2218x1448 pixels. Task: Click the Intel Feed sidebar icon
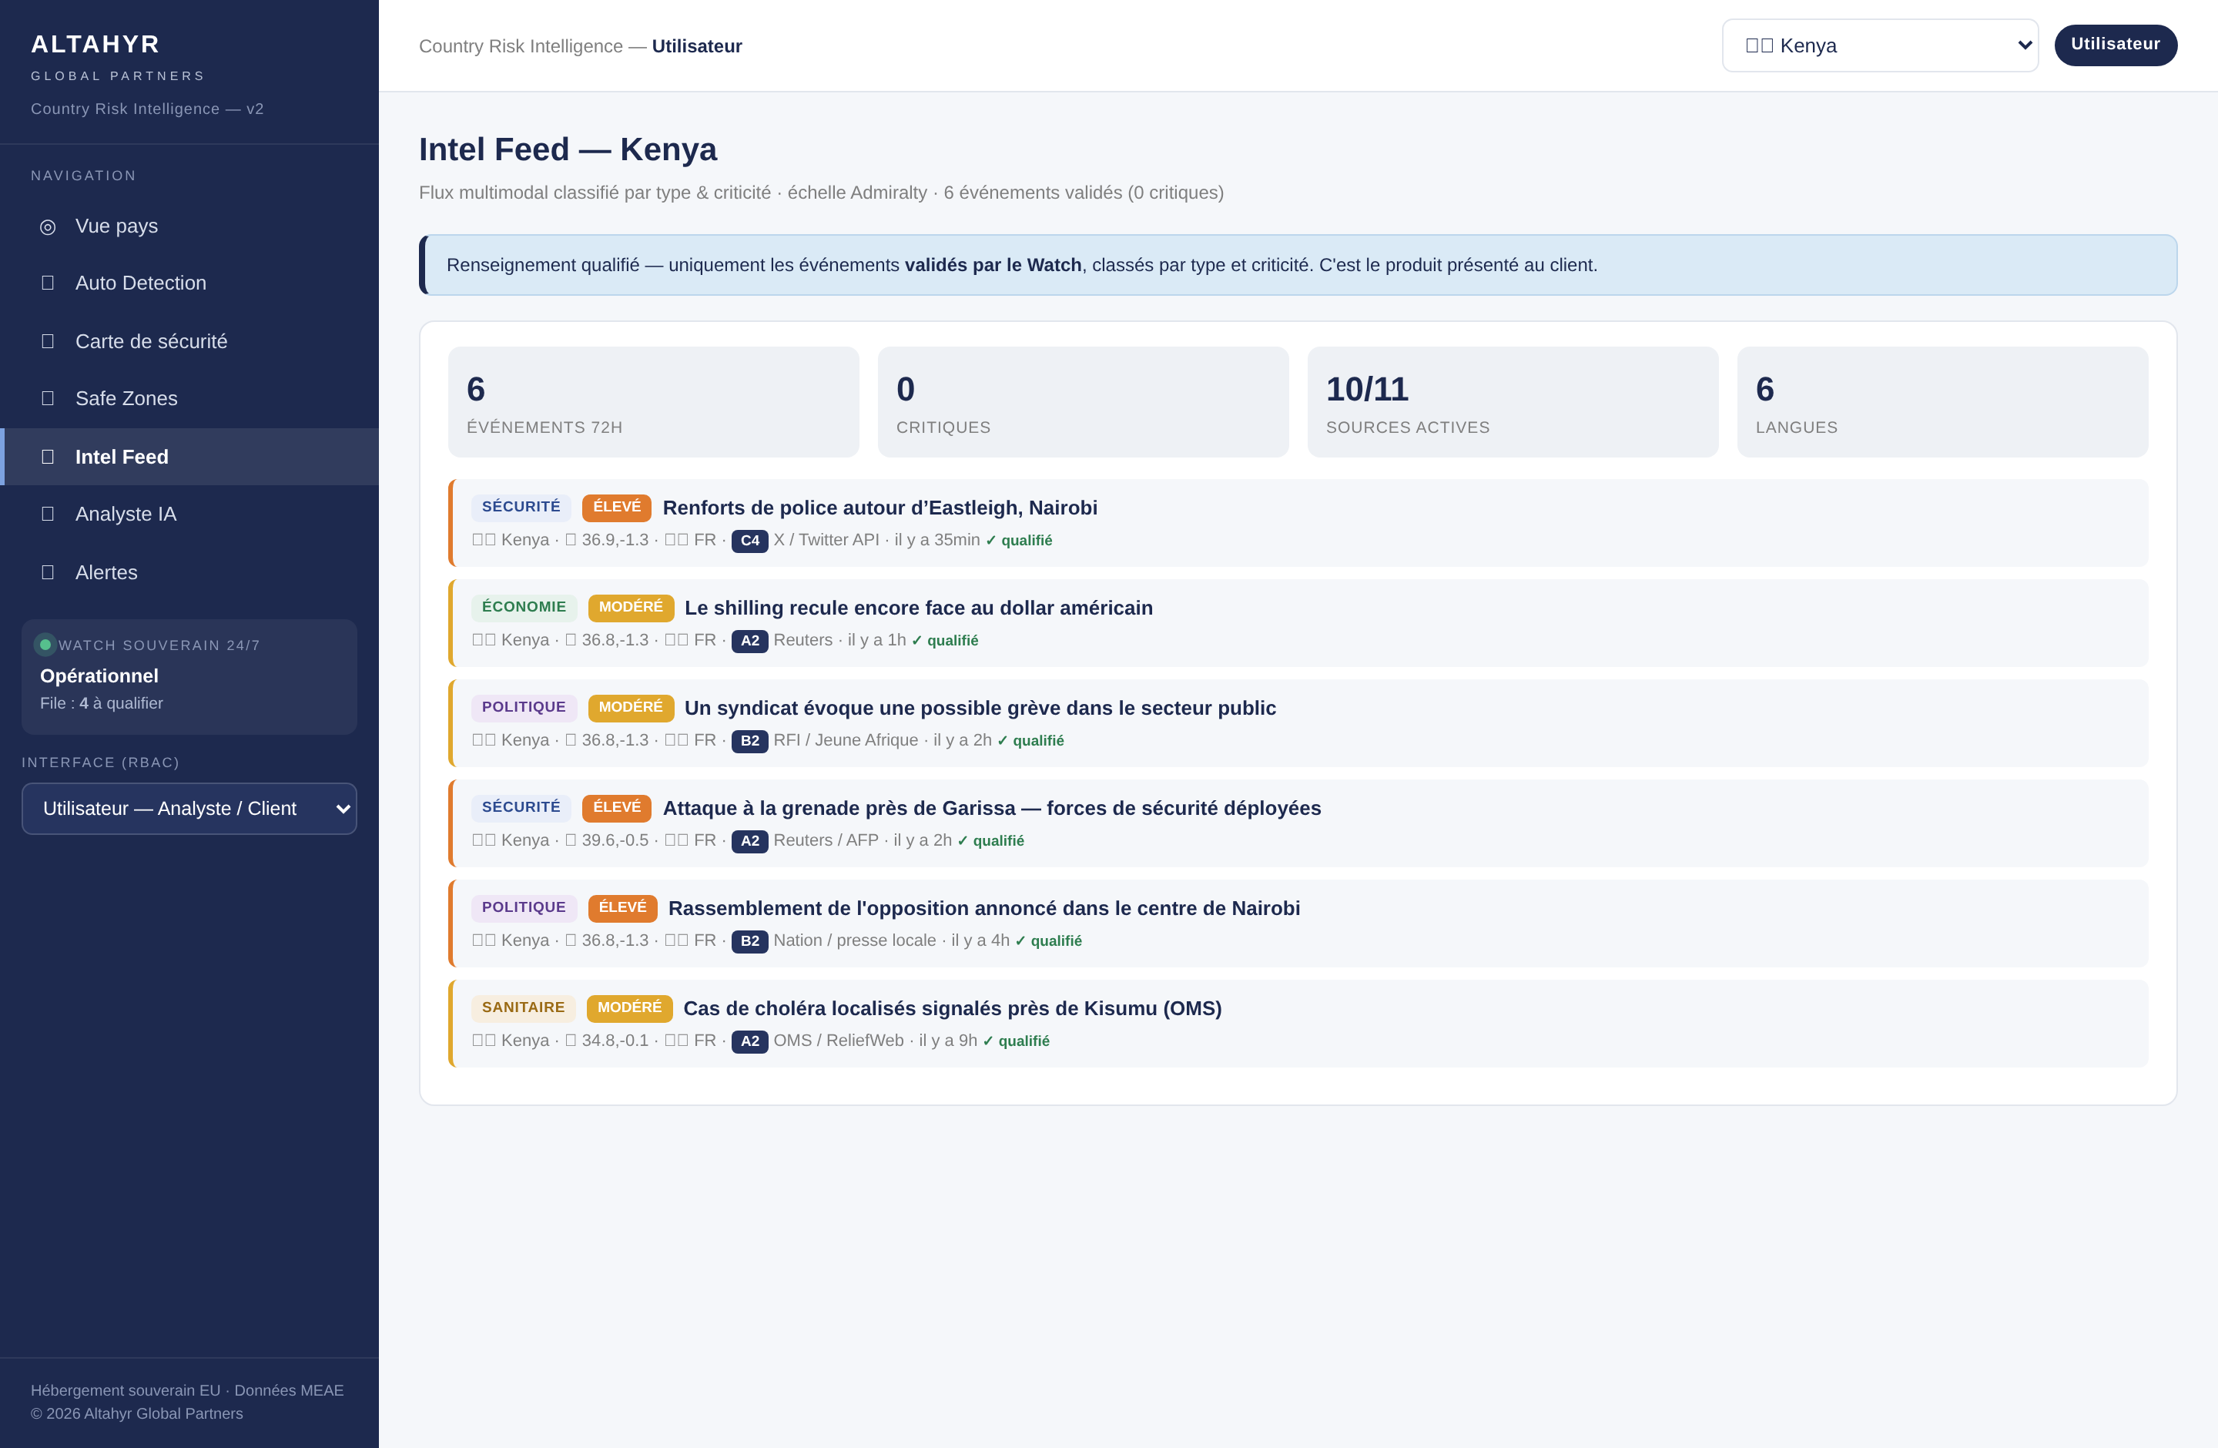48,457
